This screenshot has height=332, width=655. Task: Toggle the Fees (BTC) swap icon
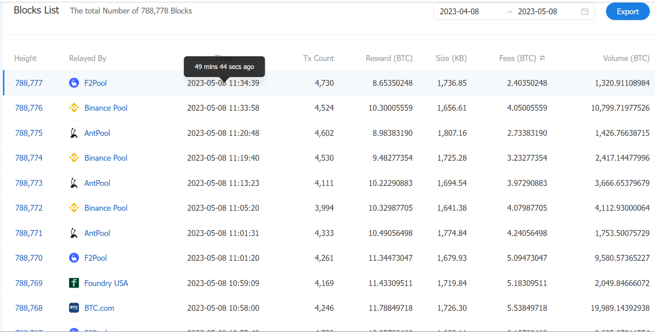[x=542, y=58]
